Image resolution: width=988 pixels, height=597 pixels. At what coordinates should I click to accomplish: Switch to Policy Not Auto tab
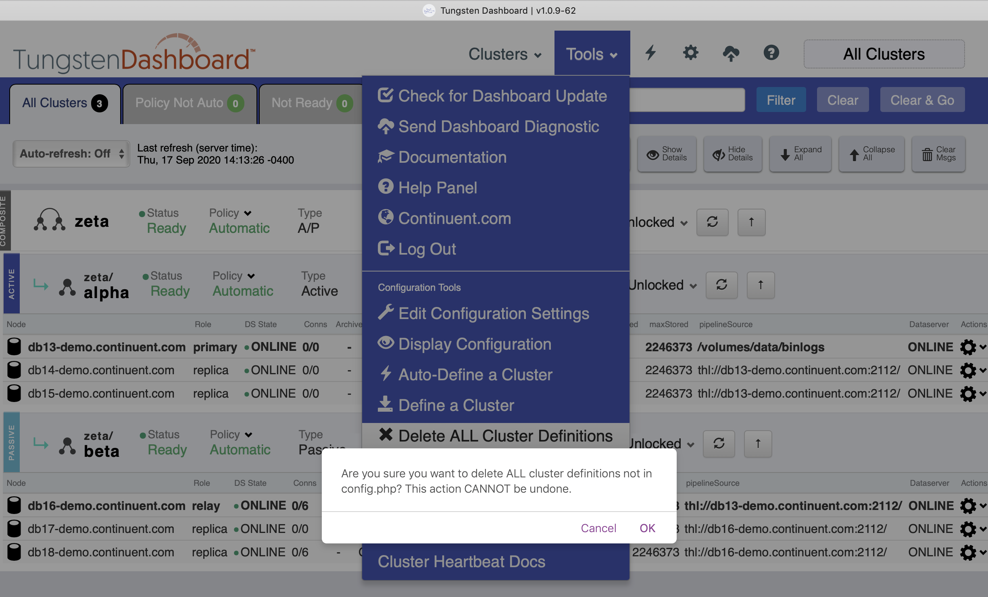[190, 104]
